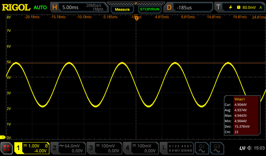
Task: Click the GI waveform generator icon
Action: point(202,148)
